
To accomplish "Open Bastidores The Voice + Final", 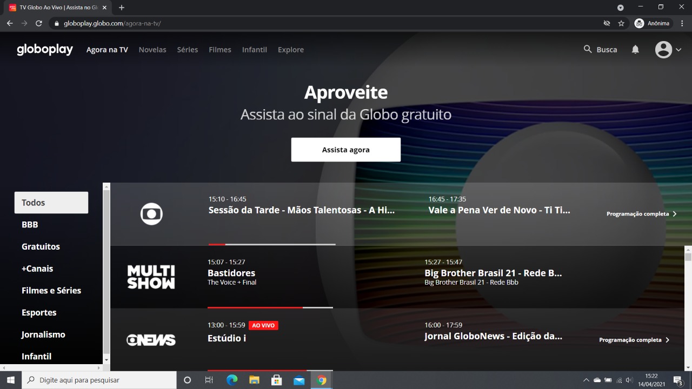I will 232,272.
